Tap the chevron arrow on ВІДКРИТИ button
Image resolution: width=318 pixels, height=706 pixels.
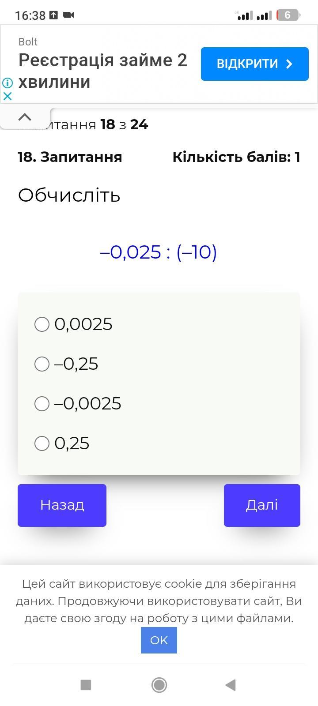coord(289,64)
